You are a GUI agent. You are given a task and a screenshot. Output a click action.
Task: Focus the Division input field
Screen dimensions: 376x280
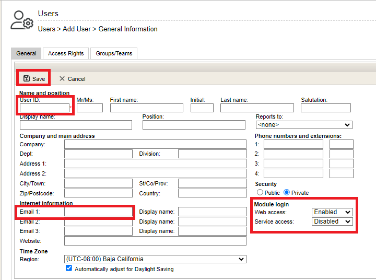coord(213,154)
